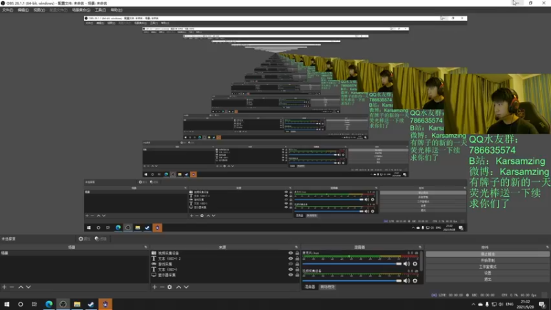551x310 pixels.
Task: Open File Explorer from taskbar
Action: (x=77, y=304)
